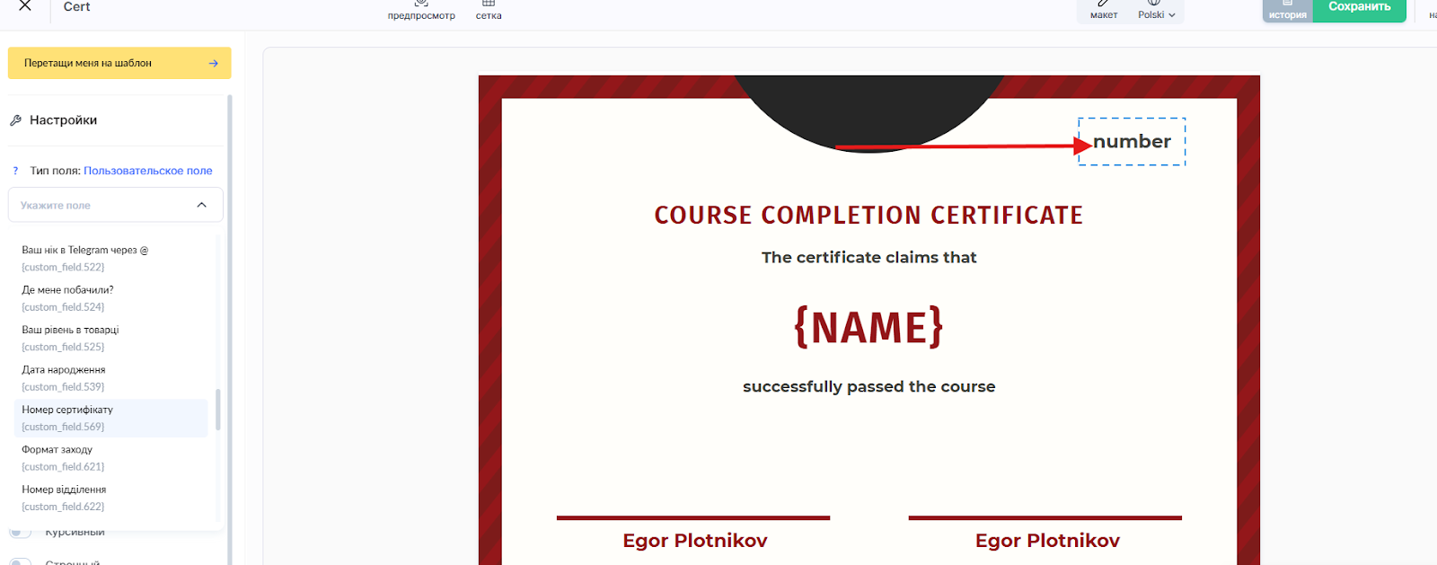Click the dropdown list scrollbar thumb
Screen dimensions: 1437x565
tap(218, 409)
